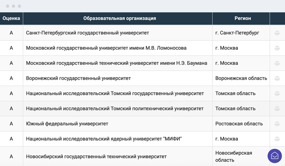Click compare icon for Томский политехнический университет
285x166 pixels.
277,109
